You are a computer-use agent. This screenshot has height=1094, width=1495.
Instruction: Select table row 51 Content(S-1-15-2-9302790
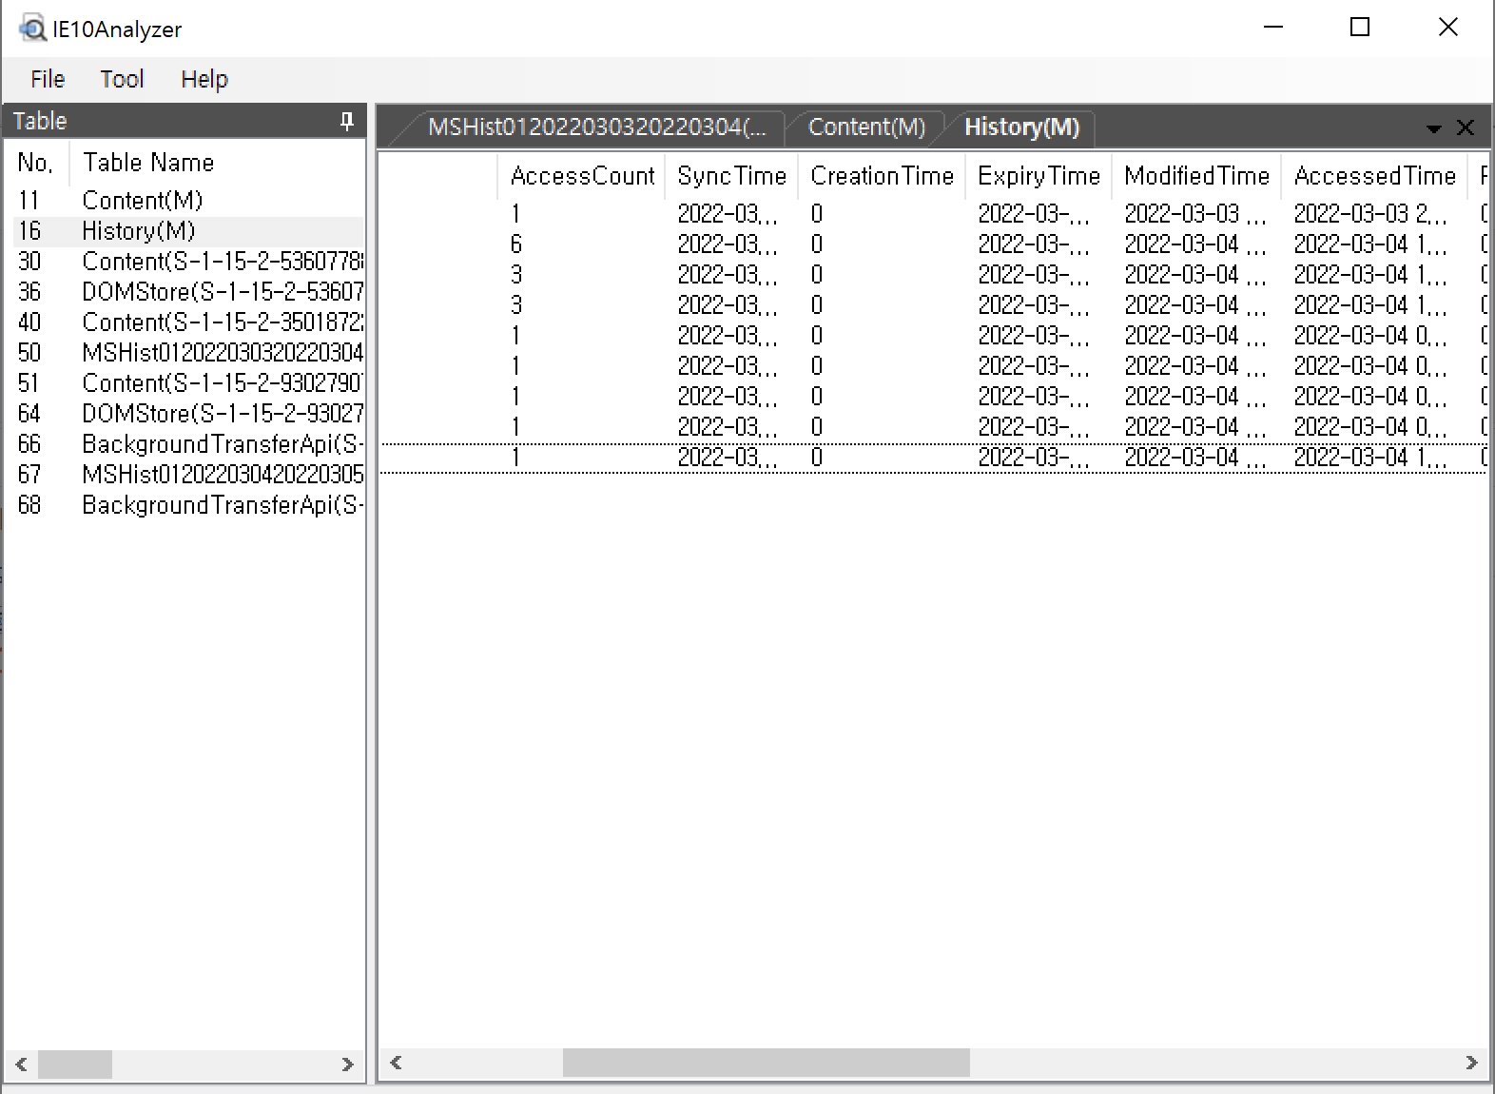click(188, 382)
